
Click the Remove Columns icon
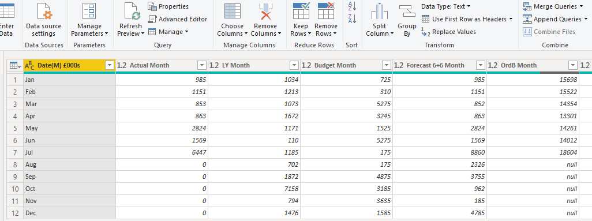tap(265, 11)
